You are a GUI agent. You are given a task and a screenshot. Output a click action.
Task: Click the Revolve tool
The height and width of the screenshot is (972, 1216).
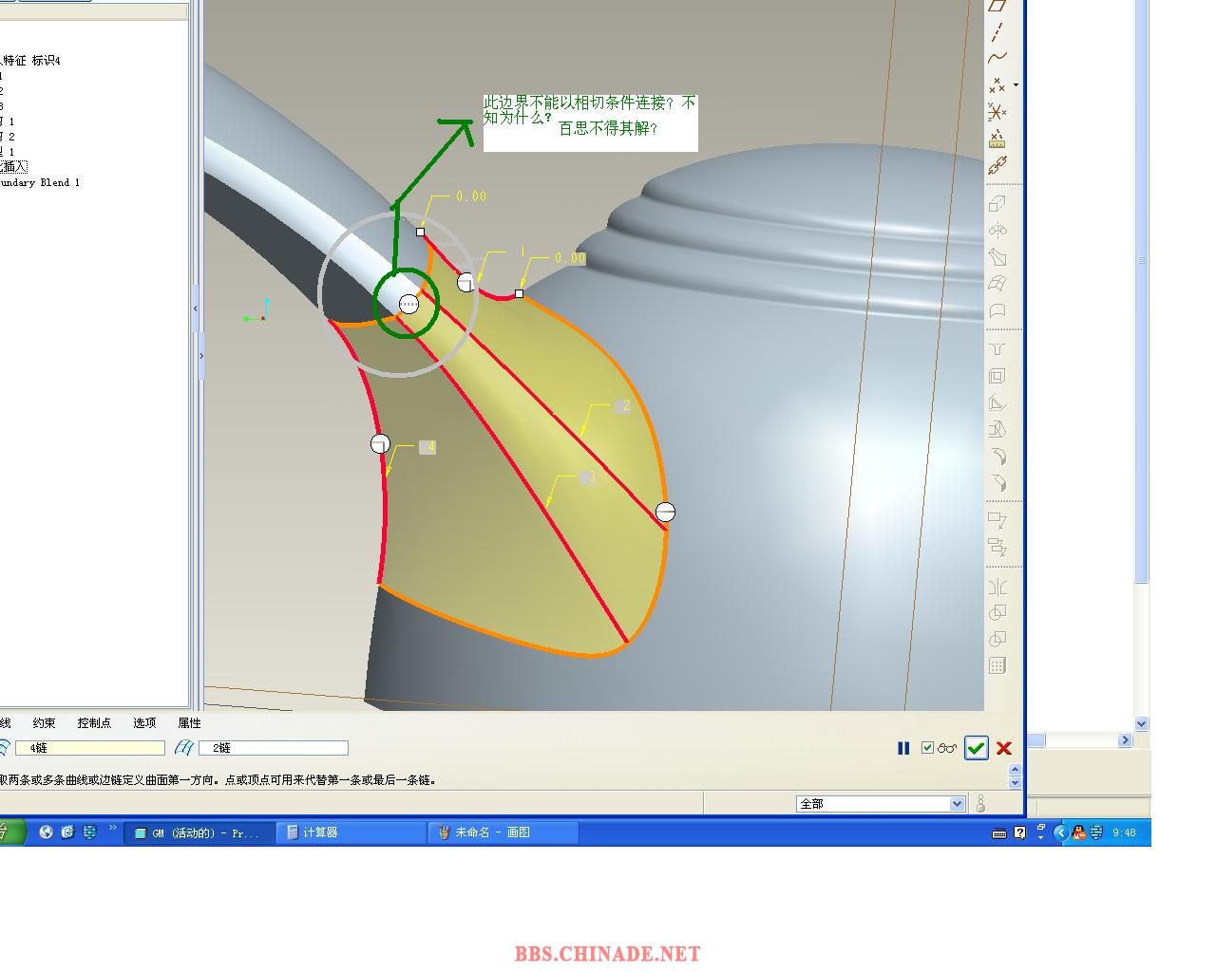[997, 230]
